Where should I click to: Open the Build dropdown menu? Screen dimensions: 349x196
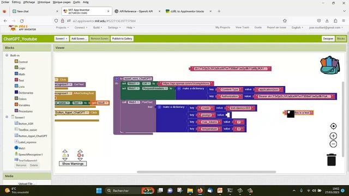pyautogui.click(x=98, y=28)
